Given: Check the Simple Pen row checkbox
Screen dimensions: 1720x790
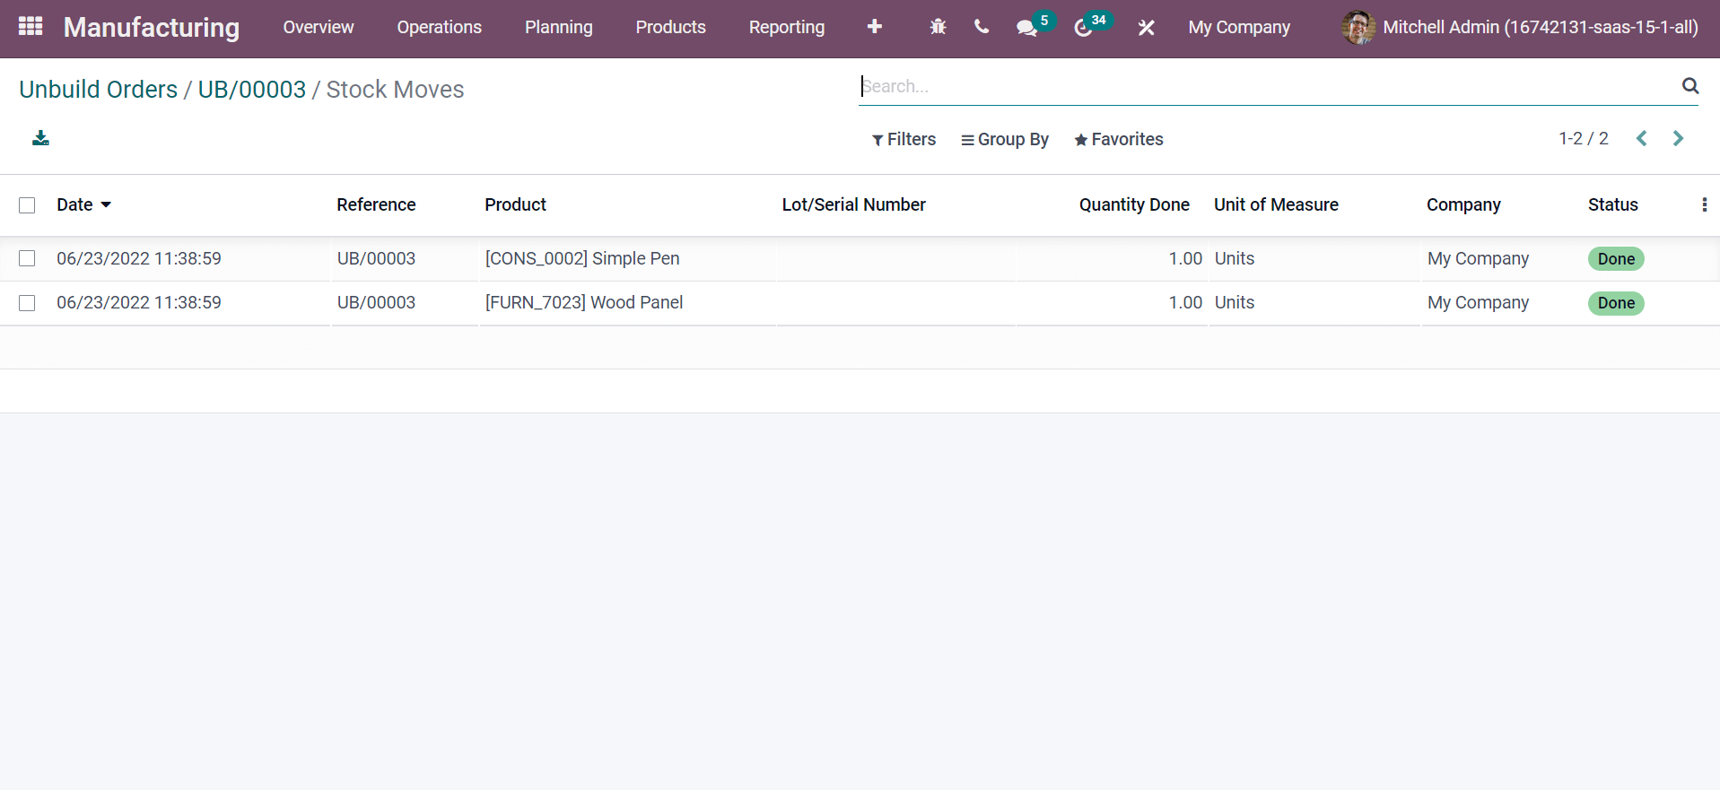Looking at the screenshot, I should [x=27, y=258].
